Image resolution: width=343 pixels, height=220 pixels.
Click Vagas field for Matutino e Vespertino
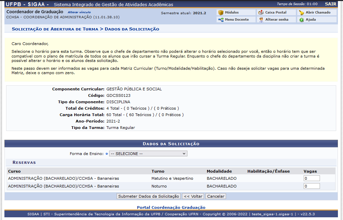tap(311, 178)
